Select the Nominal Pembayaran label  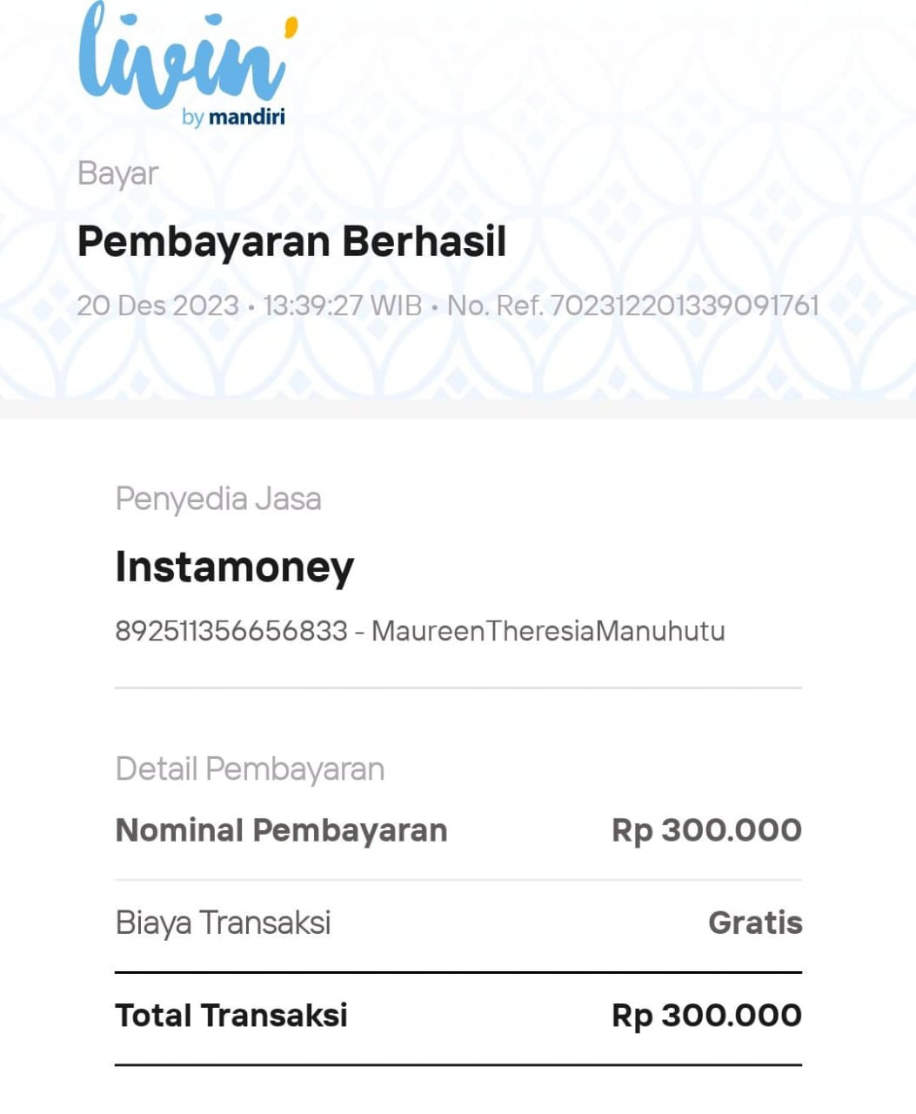[x=281, y=830]
